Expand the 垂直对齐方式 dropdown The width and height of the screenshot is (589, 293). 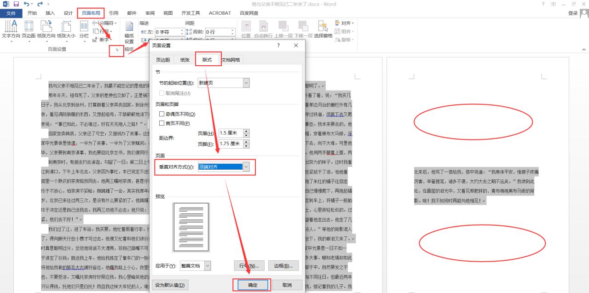pyautogui.click(x=246, y=167)
